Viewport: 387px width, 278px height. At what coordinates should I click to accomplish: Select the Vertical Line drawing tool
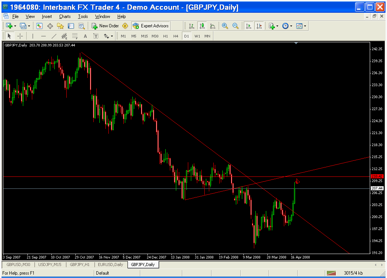33,36
